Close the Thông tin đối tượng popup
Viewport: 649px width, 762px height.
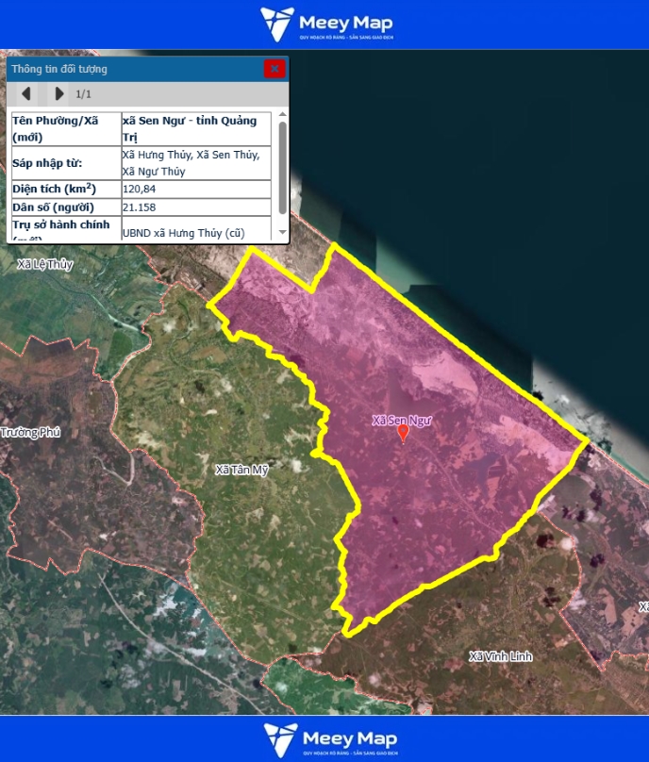[x=275, y=68]
